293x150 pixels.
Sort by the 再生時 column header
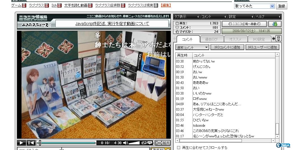[x=184, y=55]
